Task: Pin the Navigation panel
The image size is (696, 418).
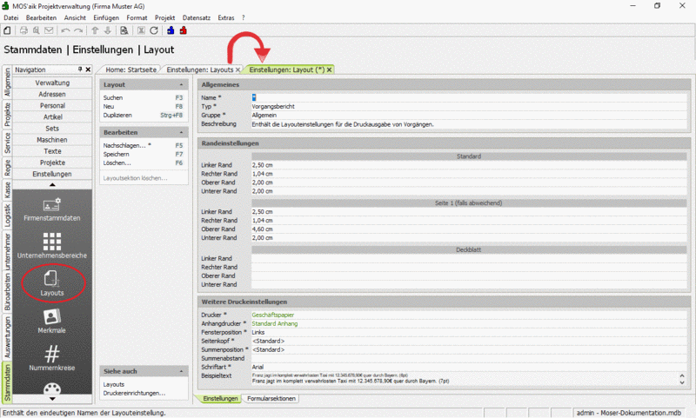Action: 80,70
